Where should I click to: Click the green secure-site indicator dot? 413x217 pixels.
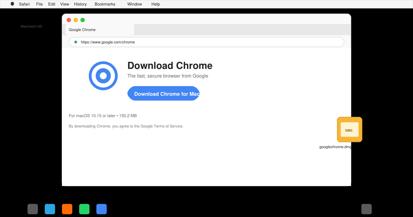(x=76, y=42)
